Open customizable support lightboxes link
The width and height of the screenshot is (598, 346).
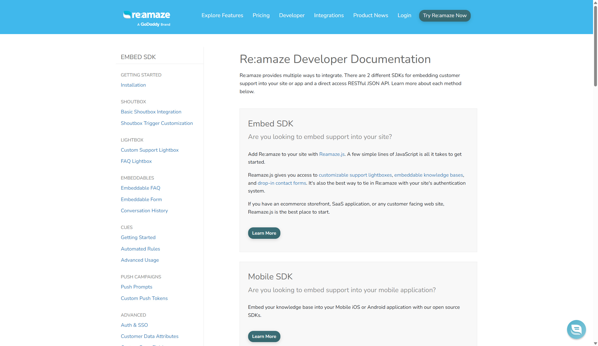(355, 175)
